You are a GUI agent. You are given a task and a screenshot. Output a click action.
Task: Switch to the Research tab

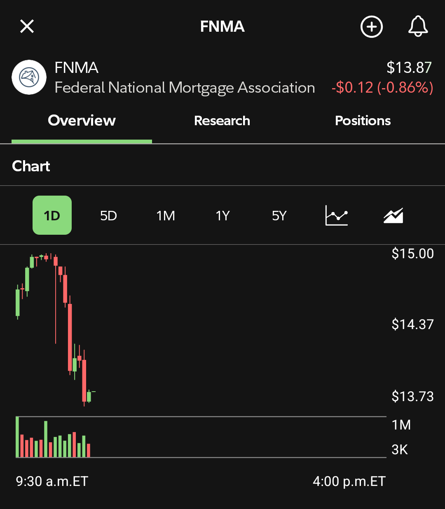(222, 121)
